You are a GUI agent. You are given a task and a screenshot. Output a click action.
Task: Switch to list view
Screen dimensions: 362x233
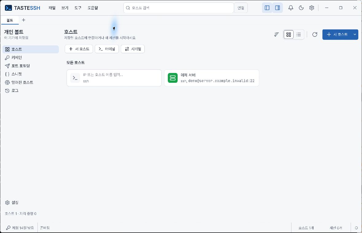[298, 35]
